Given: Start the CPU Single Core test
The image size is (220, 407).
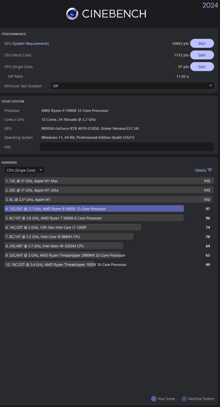Looking at the screenshot, I should [202, 67].
